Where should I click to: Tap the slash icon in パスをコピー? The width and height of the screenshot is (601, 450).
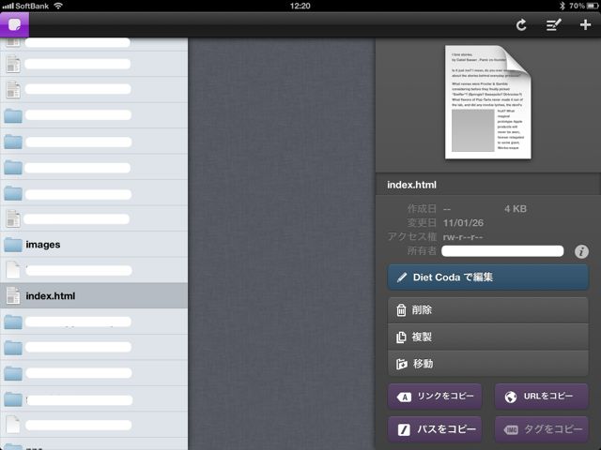coord(404,430)
